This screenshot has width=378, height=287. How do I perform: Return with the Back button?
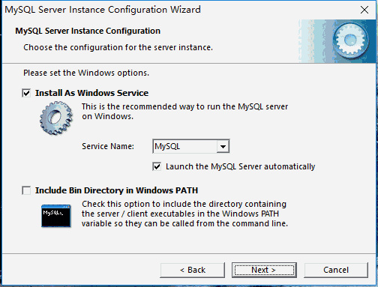click(193, 270)
